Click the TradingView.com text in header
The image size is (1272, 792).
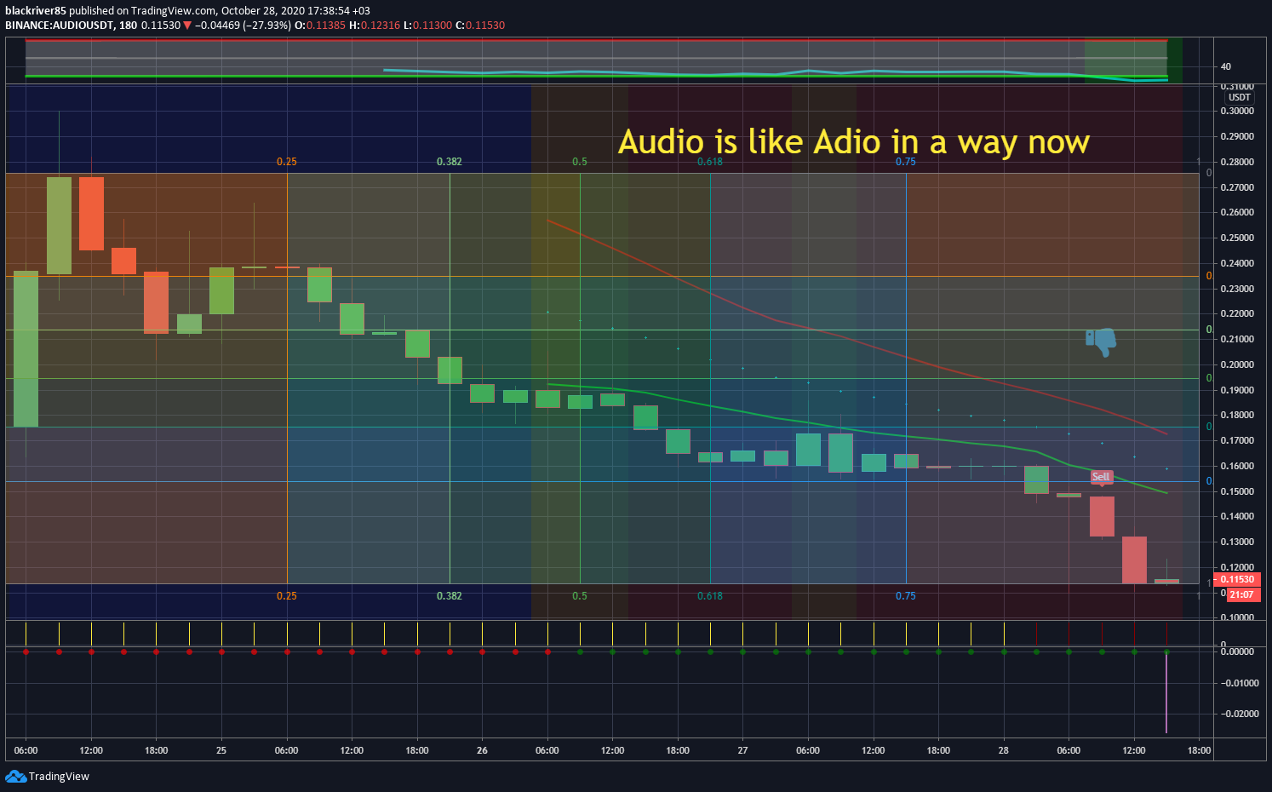point(174,11)
